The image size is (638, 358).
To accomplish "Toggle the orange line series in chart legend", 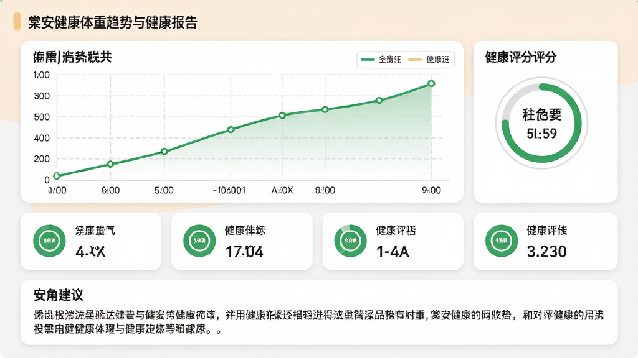I will coord(429,60).
